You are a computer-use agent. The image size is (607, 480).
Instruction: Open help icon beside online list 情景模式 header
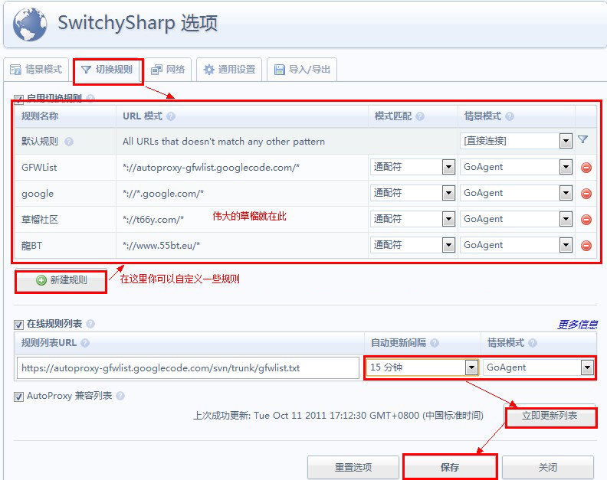[533, 343]
